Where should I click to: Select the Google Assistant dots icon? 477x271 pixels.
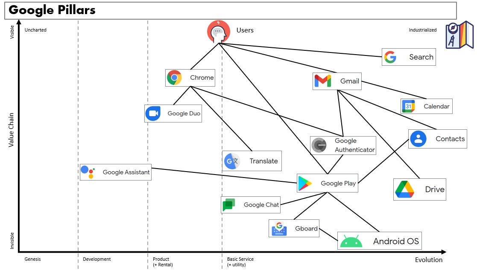click(x=88, y=172)
